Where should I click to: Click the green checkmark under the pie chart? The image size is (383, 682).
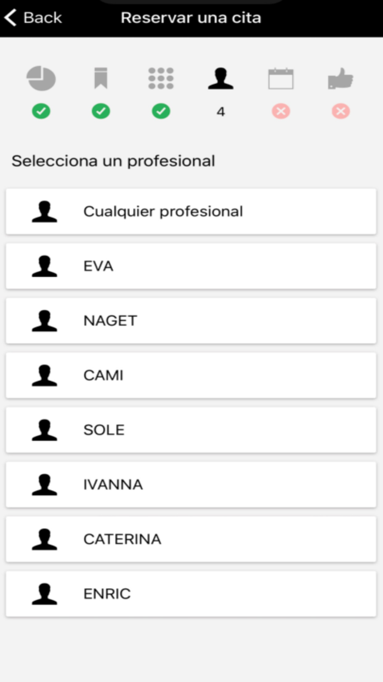(x=41, y=111)
